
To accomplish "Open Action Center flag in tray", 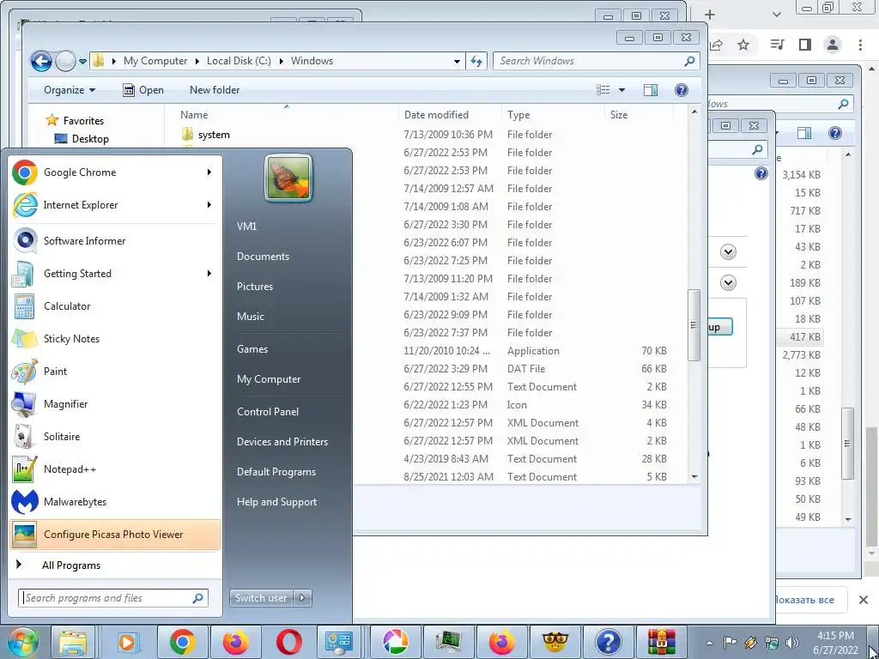I will click(730, 643).
